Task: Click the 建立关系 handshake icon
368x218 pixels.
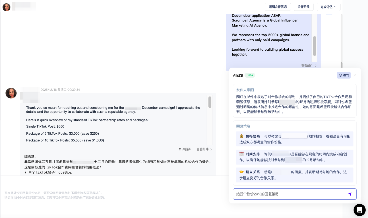Action: (241, 172)
